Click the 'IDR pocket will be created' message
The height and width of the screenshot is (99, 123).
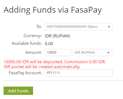[x=42, y=67]
